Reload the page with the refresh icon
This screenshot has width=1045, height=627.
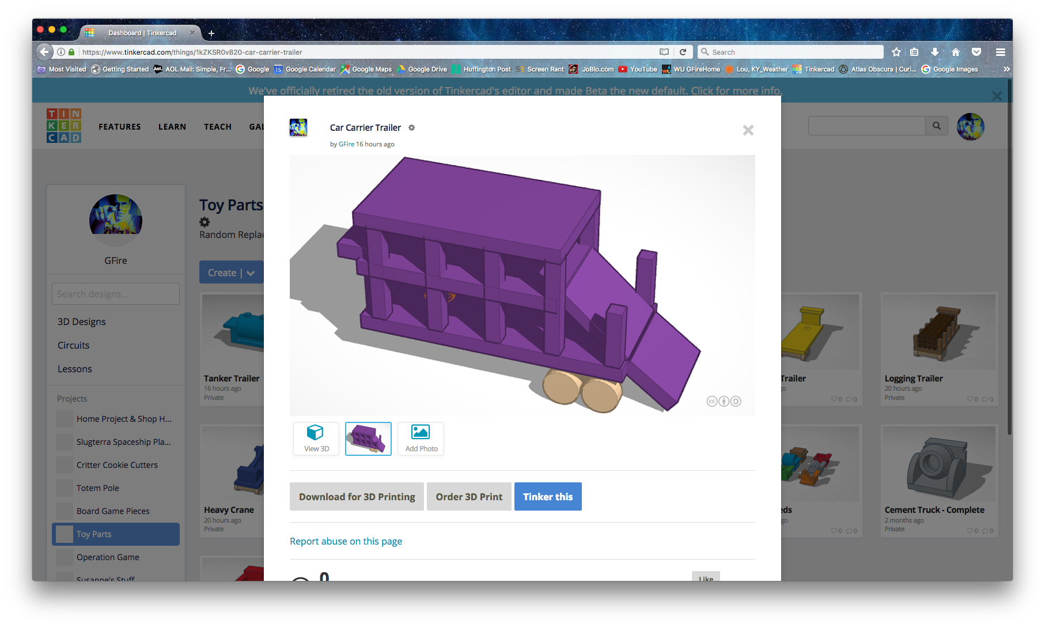tap(683, 52)
